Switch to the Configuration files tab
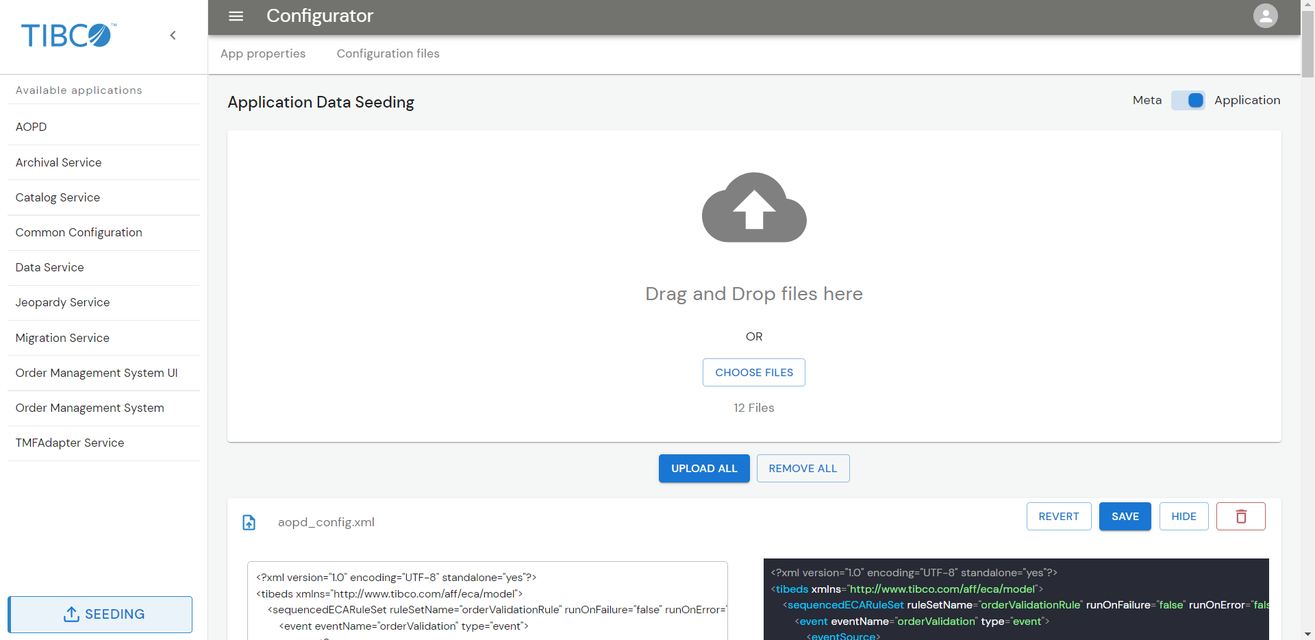The height and width of the screenshot is (640, 1315). [388, 53]
